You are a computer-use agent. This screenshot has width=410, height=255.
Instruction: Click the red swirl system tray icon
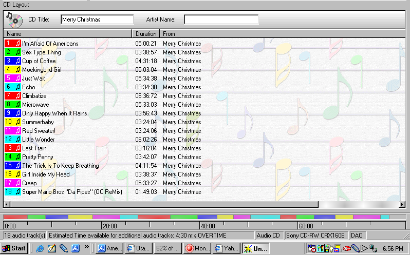click(x=347, y=248)
